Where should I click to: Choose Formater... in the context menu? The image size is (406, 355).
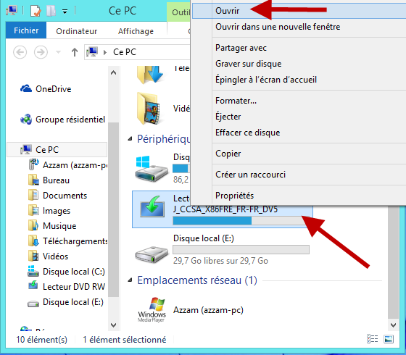point(236,101)
